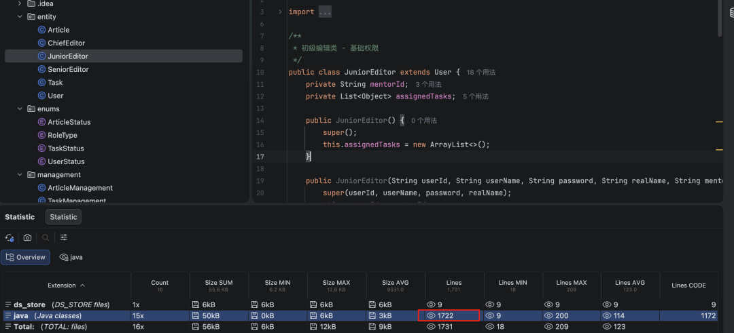Collapse the enums folder
Viewport: 734px width, 333px height.
20,109
